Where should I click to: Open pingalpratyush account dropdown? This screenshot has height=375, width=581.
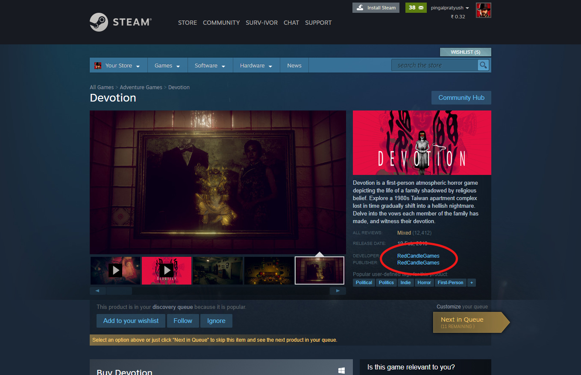(450, 8)
